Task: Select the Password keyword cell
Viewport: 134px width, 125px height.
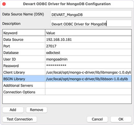Action: (x=24, y=66)
